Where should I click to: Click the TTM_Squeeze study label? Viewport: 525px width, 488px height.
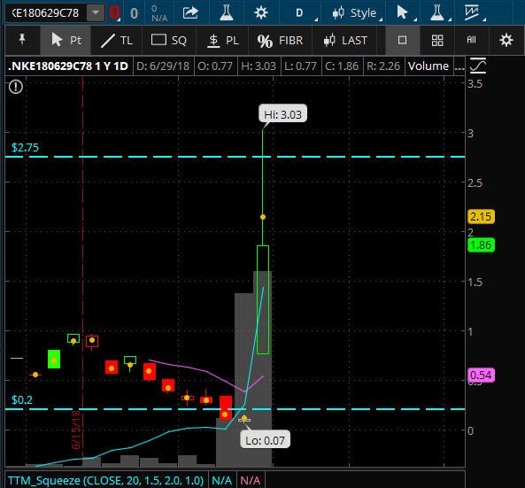coord(106,480)
